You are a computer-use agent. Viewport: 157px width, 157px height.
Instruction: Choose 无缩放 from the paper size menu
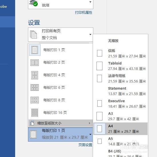click(113, 41)
